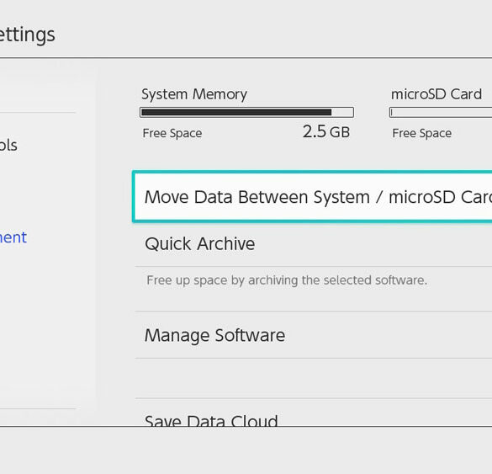Open the Quick Archive option
This screenshot has height=474, width=492.
point(314,244)
